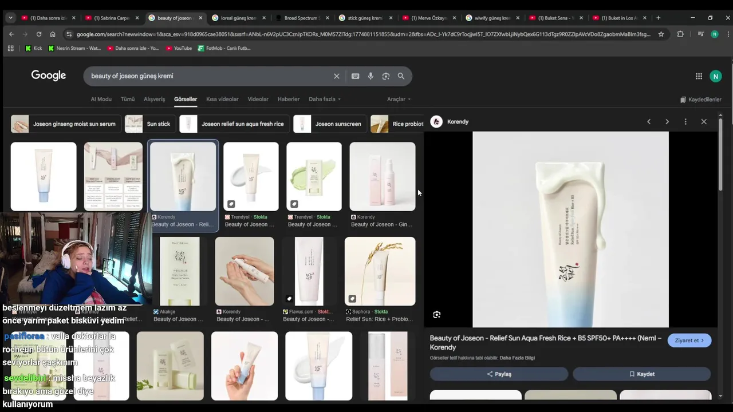This screenshot has width=733, height=412.
Task: Switch to the AI Modu tab
Action: click(101, 99)
